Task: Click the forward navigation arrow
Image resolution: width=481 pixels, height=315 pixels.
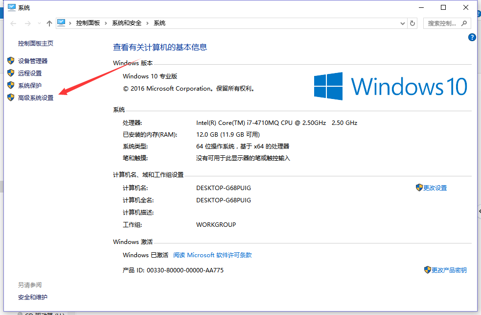Action: 27,24
